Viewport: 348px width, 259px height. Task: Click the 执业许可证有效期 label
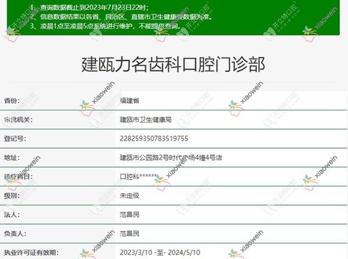point(31,253)
